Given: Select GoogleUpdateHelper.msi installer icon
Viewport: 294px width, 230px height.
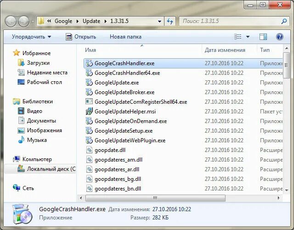Looking at the screenshot, I should click(89, 111).
